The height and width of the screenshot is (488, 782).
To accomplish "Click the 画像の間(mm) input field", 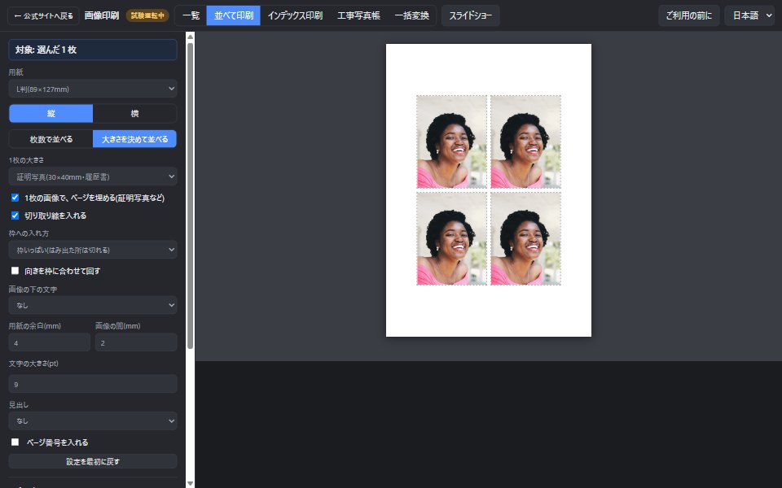I will pyautogui.click(x=136, y=342).
